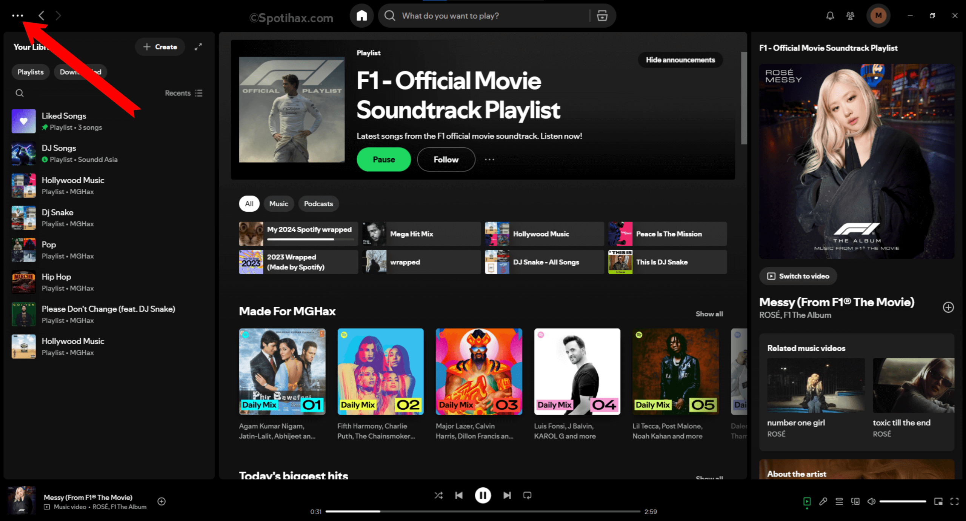Open Please Don't Change (feat. DJ Snake) playlist
Image resolution: width=966 pixels, height=521 pixels.
tap(109, 314)
